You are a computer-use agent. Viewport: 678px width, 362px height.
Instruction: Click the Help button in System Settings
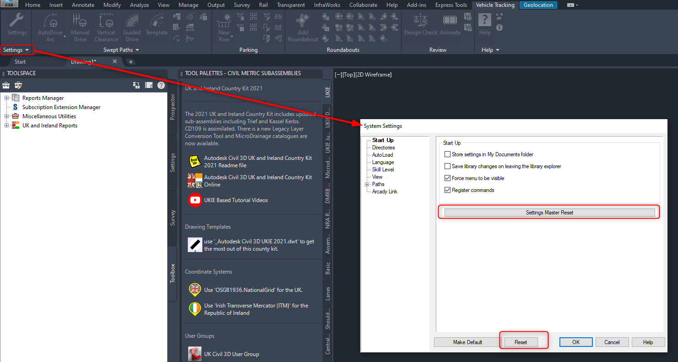coord(648,342)
